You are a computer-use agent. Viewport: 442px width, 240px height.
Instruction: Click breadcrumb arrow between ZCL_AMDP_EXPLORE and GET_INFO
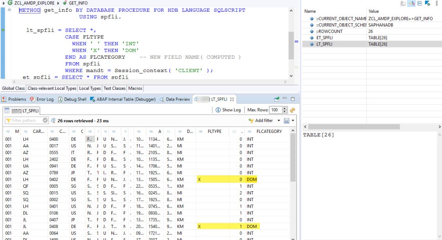[58, 3]
